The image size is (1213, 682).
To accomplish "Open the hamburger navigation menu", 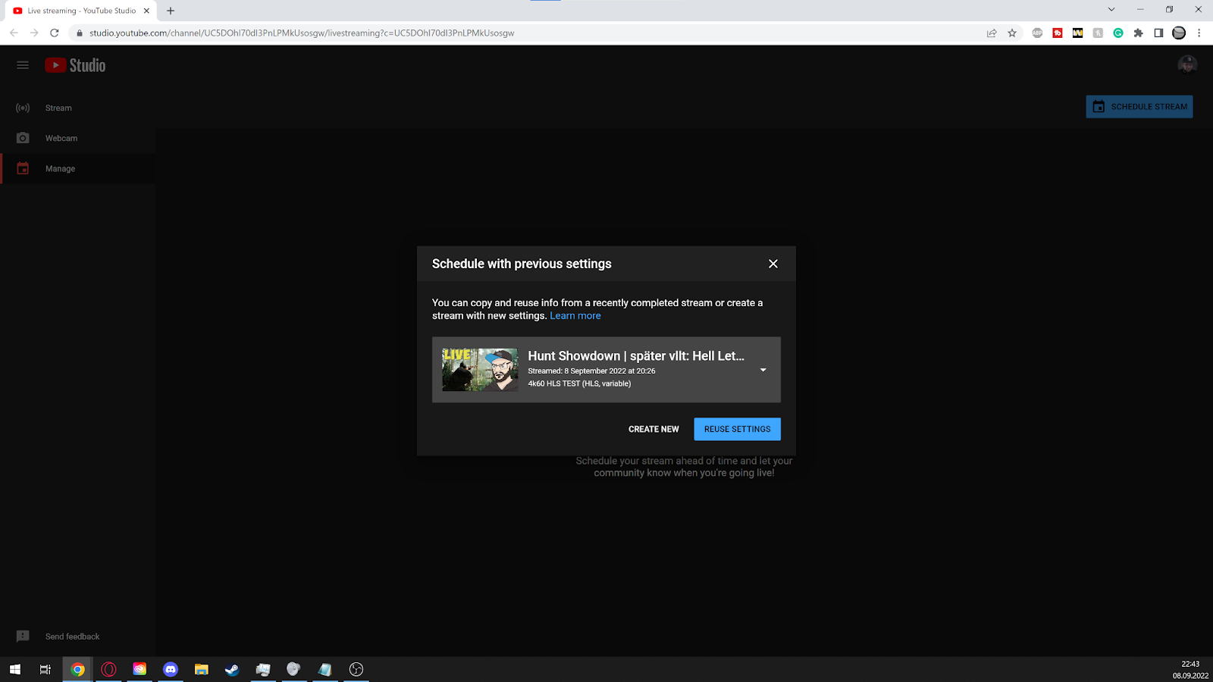I will [x=23, y=65].
